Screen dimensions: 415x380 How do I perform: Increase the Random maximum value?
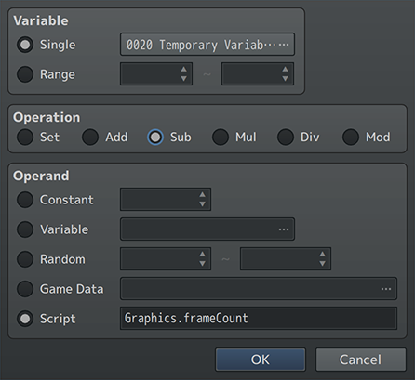[x=322, y=255]
